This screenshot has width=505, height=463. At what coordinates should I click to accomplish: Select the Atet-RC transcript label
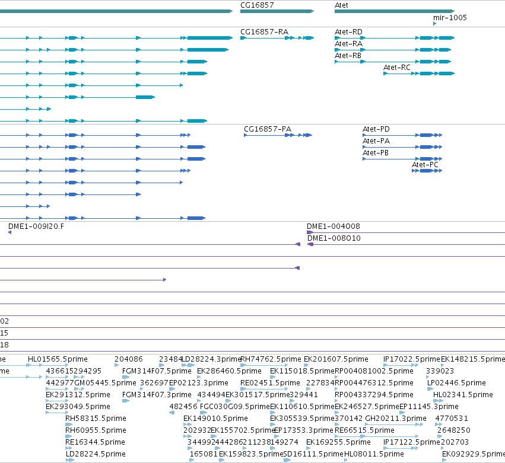(397, 68)
